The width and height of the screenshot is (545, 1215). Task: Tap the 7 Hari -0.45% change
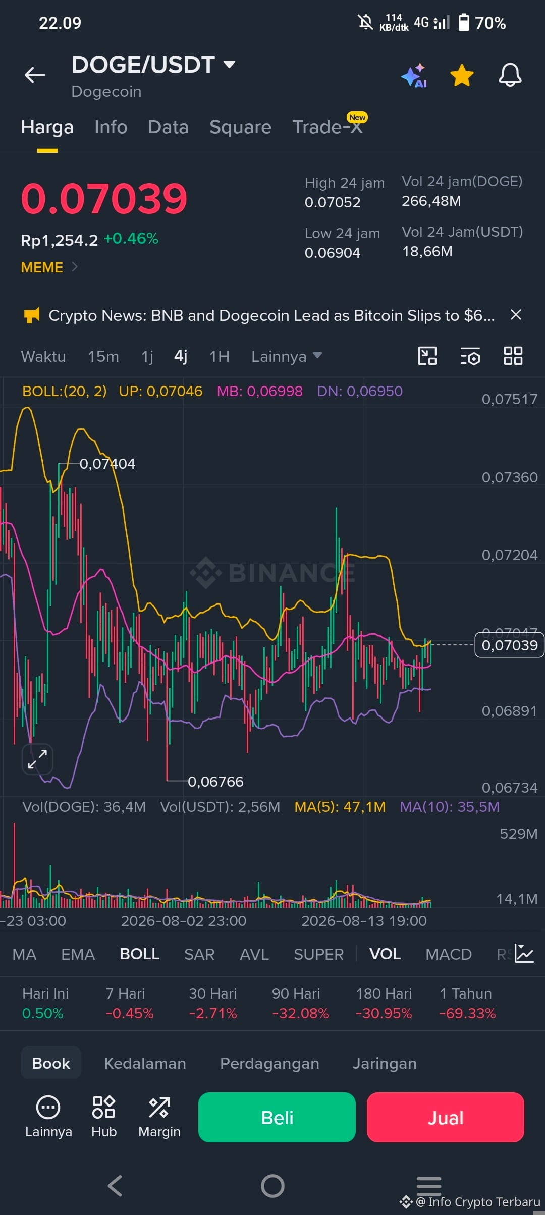(130, 1003)
